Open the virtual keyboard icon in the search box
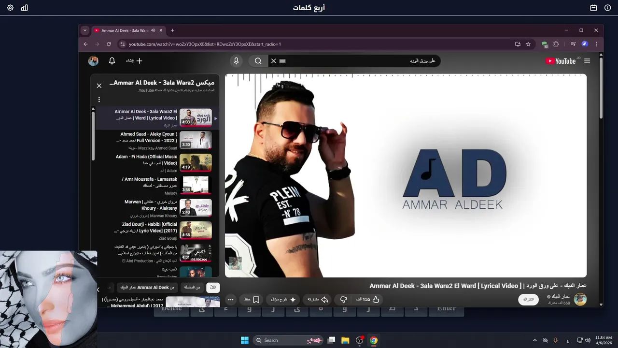 pyautogui.click(x=282, y=61)
